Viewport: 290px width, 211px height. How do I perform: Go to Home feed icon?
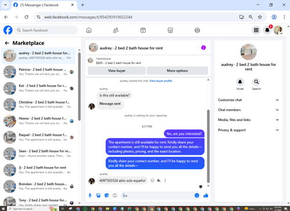(89, 30)
